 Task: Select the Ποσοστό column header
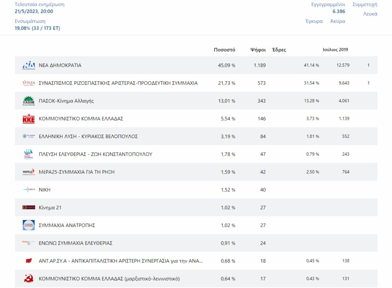click(224, 50)
